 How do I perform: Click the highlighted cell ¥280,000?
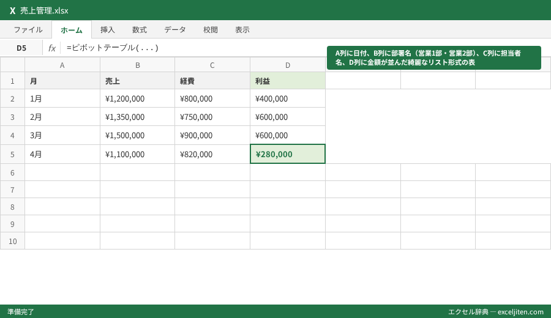pyautogui.click(x=288, y=154)
